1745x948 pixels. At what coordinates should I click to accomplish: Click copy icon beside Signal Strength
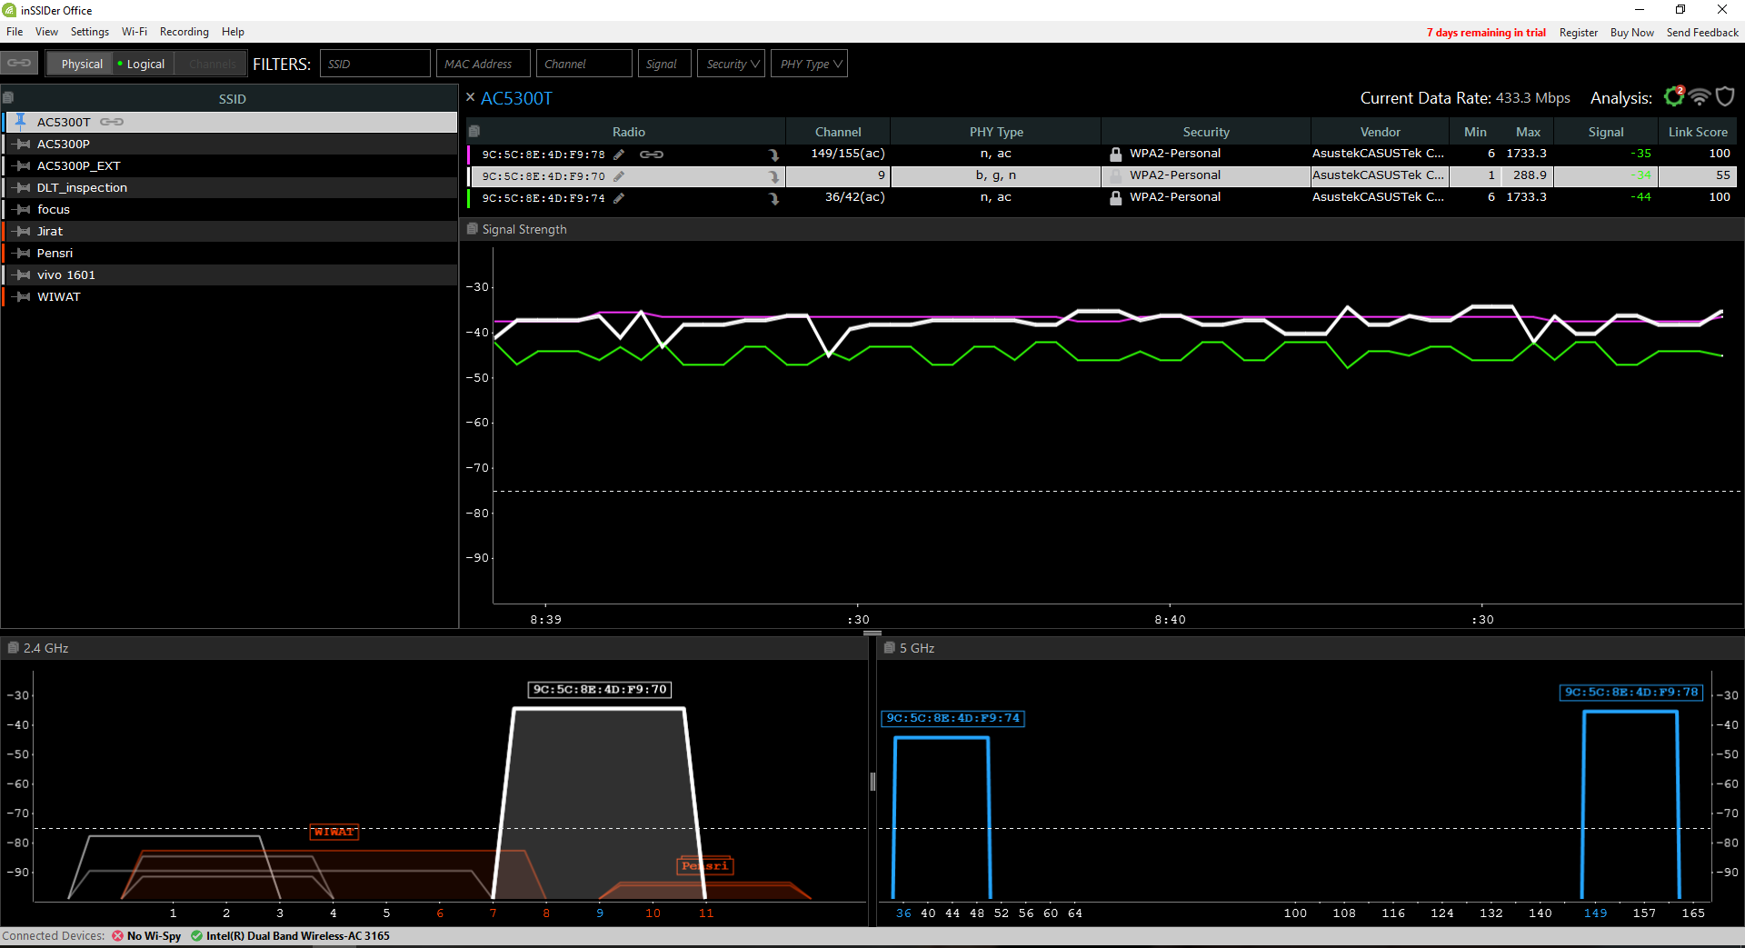coord(472,229)
